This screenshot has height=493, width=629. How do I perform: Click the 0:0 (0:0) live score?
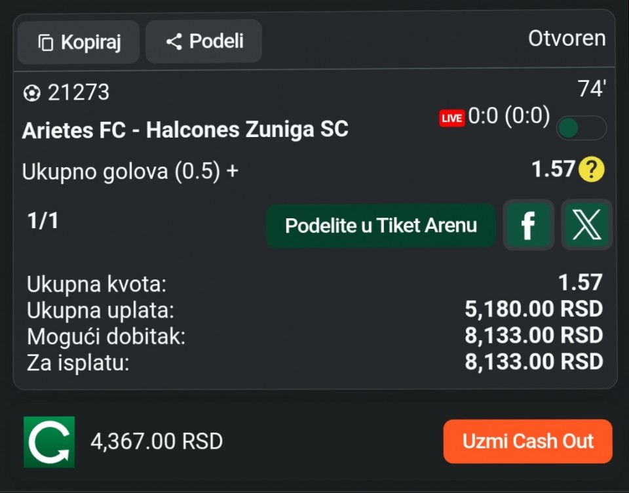click(x=509, y=117)
